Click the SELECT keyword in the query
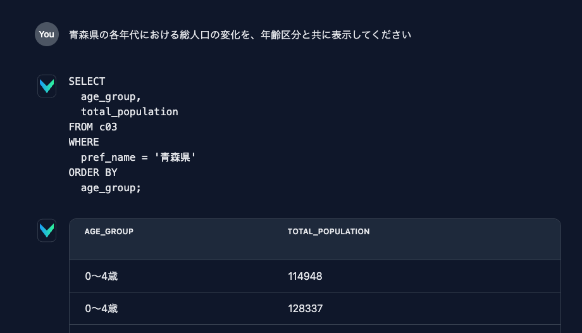Screen dimensions: 582x333 coord(87,82)
